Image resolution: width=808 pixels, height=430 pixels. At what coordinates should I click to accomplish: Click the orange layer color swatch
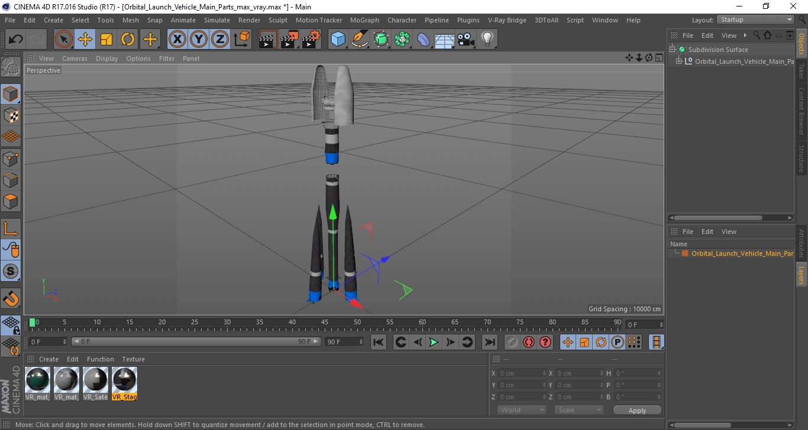pyautogui.click(x=685, y=253)
